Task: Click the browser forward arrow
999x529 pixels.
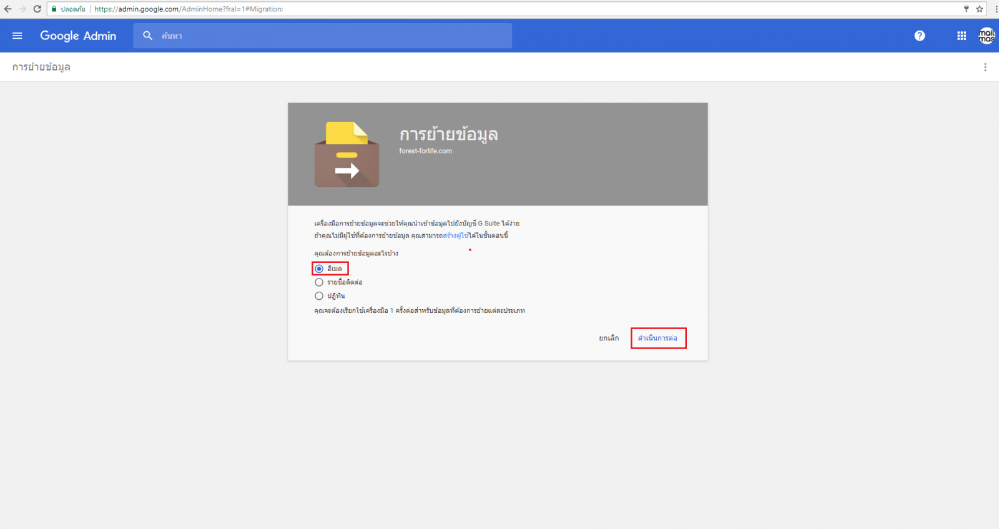Action: [x=22, y=9]
